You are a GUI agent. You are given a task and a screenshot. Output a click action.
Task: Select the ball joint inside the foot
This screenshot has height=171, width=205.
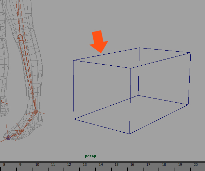(22, 131)
